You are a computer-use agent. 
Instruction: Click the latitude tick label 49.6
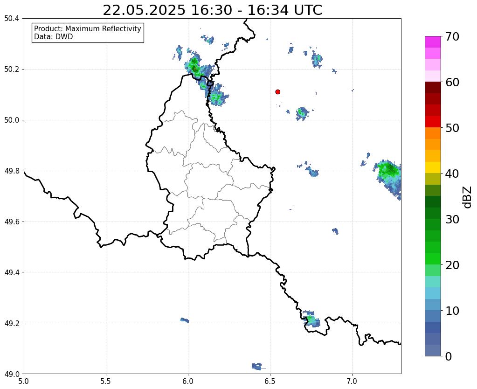(12, 222)
